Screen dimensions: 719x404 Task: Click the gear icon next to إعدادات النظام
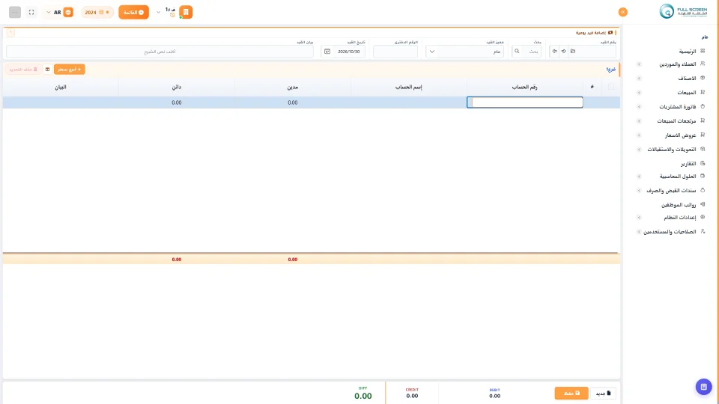click(703, 217)
